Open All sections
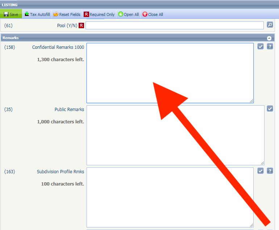The height and width of the screenshot is (230, 279). tap(128, 14)
